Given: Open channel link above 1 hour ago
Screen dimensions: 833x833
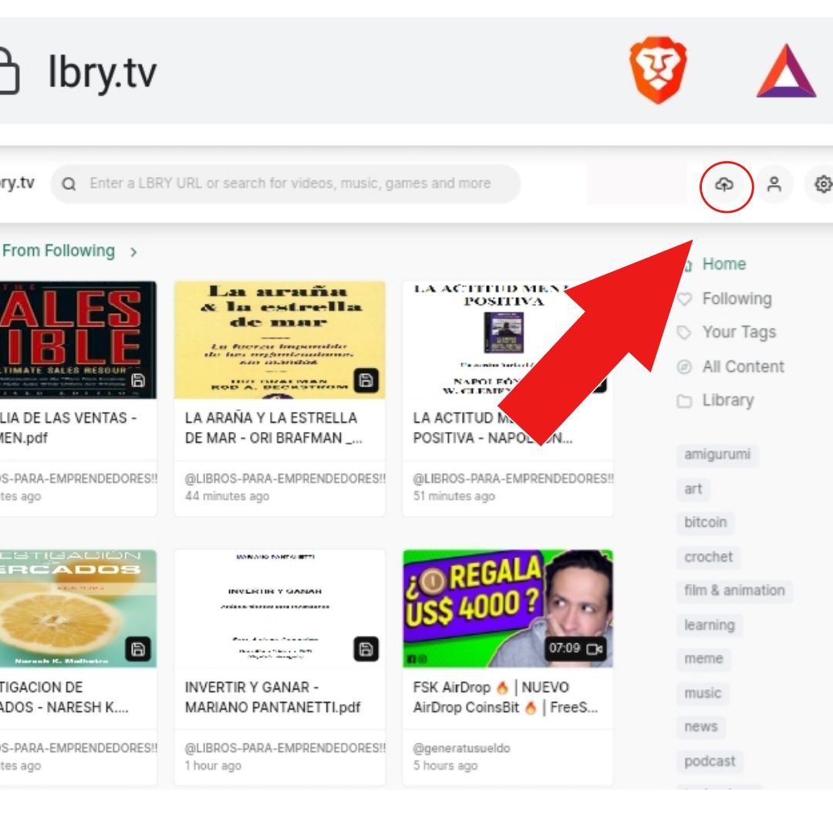Looking at the screenshot, I should click(x=285, y=748).
